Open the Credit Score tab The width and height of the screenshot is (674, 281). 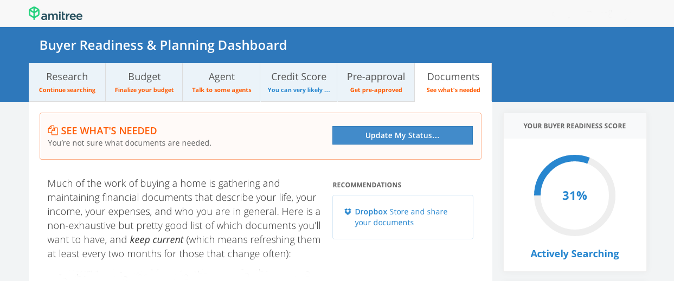click(x=299, y=82)
